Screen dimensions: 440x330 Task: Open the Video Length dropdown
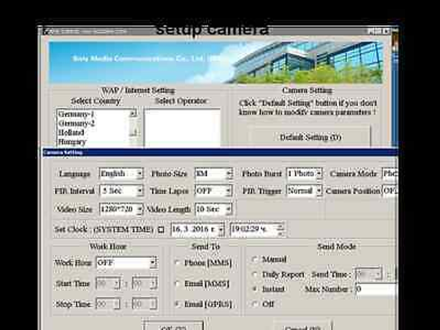pos(228,209)
